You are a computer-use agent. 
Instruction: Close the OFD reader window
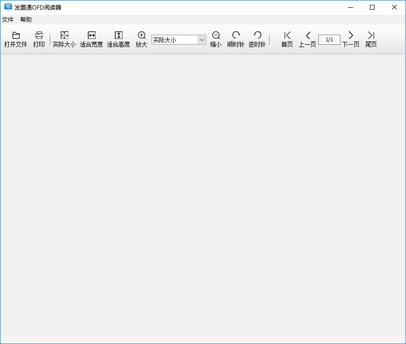click(394, 7)
